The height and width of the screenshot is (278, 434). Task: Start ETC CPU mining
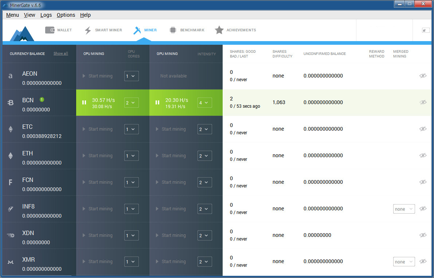97,129
